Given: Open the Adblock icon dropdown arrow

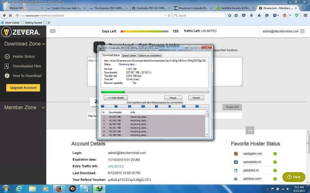Looking at the screenshot, I should [x=278, y=15].
